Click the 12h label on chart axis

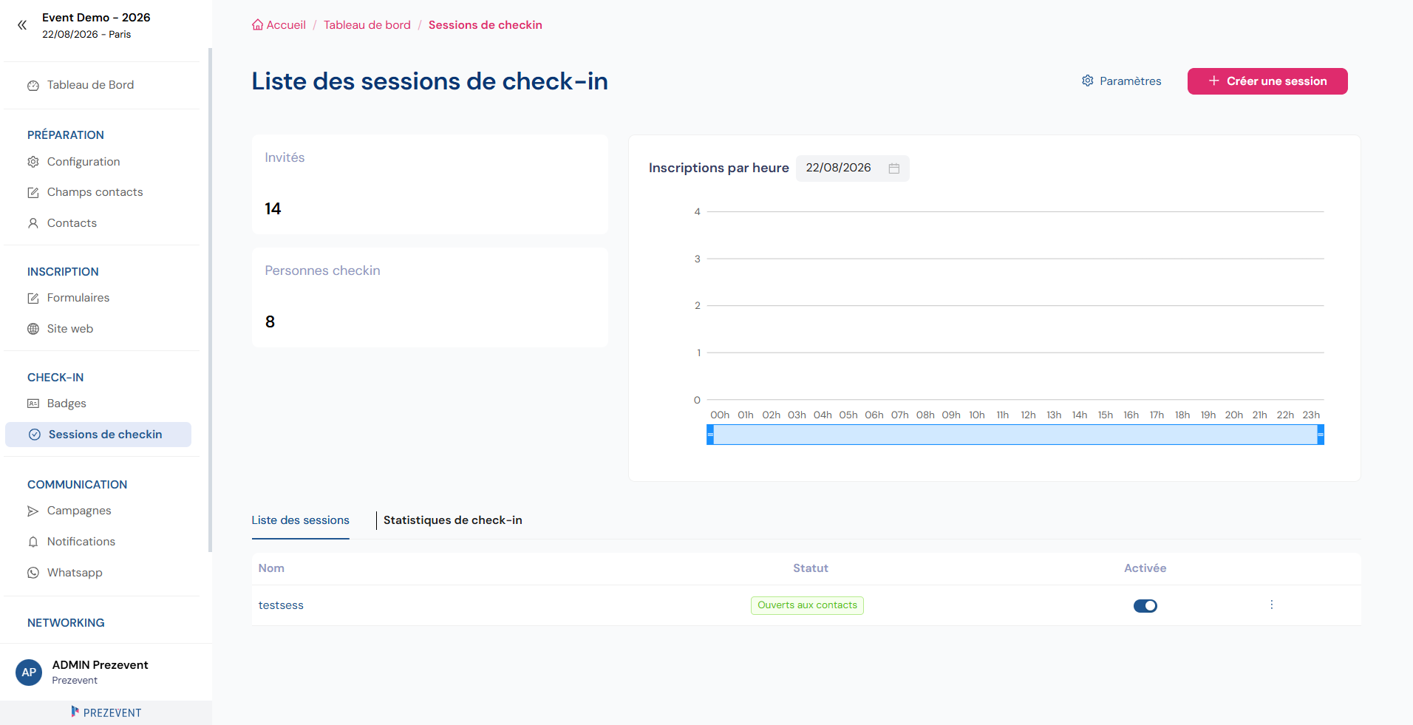click(1028, 415)
